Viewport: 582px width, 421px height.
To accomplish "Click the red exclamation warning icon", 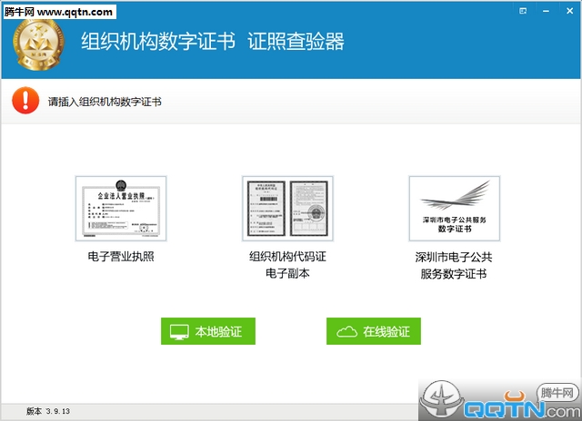I will (25, 101).
